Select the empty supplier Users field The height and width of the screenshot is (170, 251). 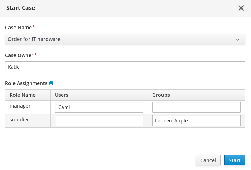coord(99,121)
